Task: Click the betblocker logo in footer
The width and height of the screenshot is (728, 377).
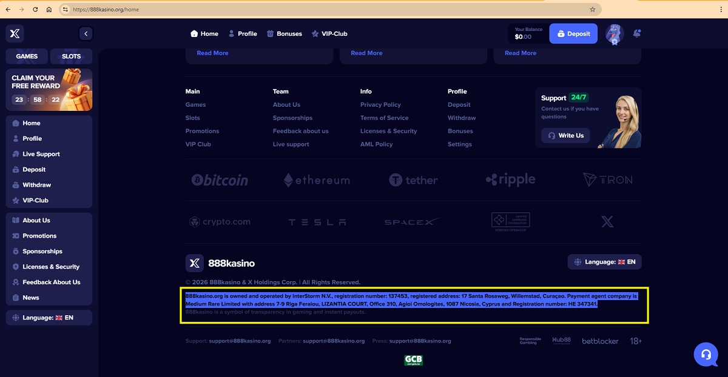Action: pyautogui.click(x=600, y=341)
